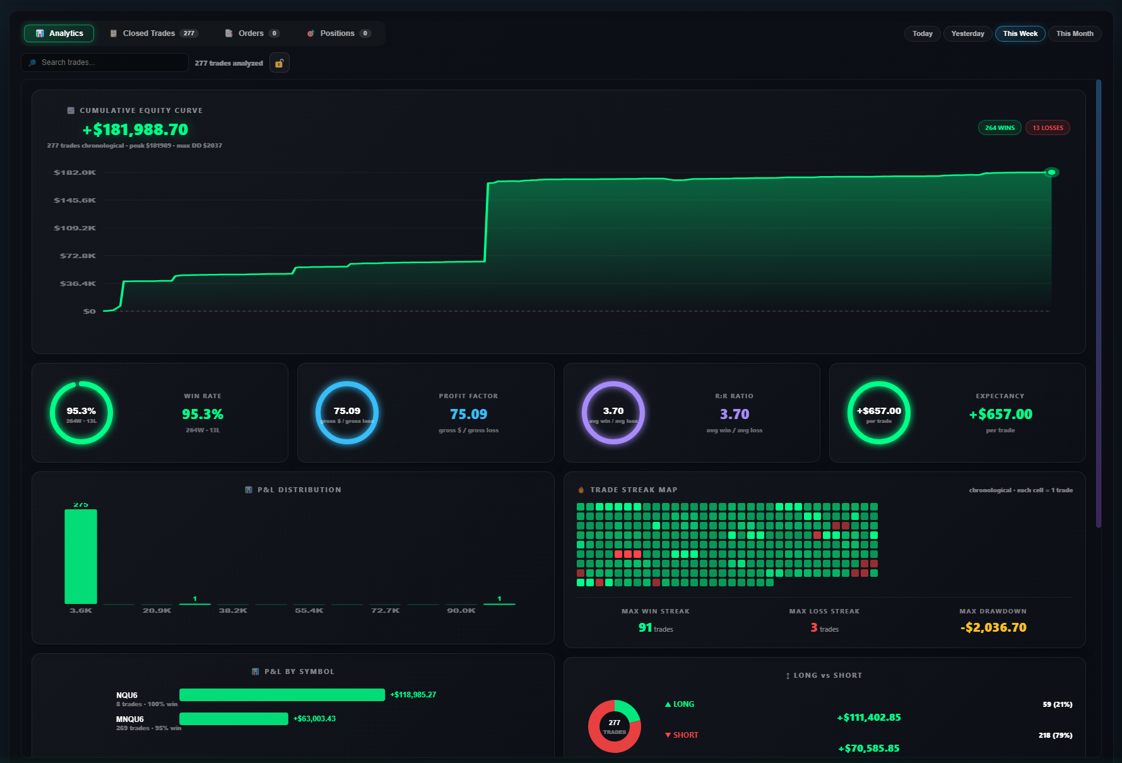The height and width of the screenshot is (763, 1122).
Task: Click the 218 (79%) short count
Action: pos(1056,735)
